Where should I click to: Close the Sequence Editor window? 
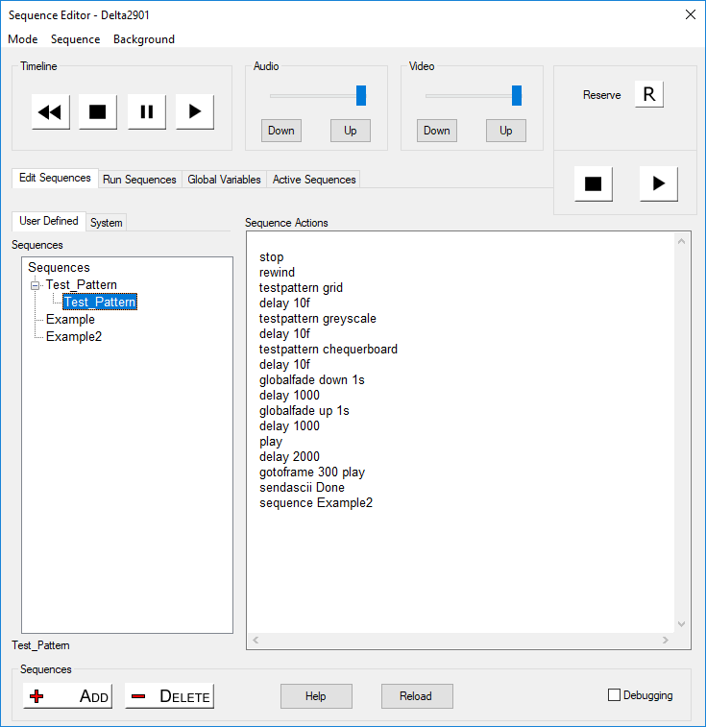pos(691,14)
